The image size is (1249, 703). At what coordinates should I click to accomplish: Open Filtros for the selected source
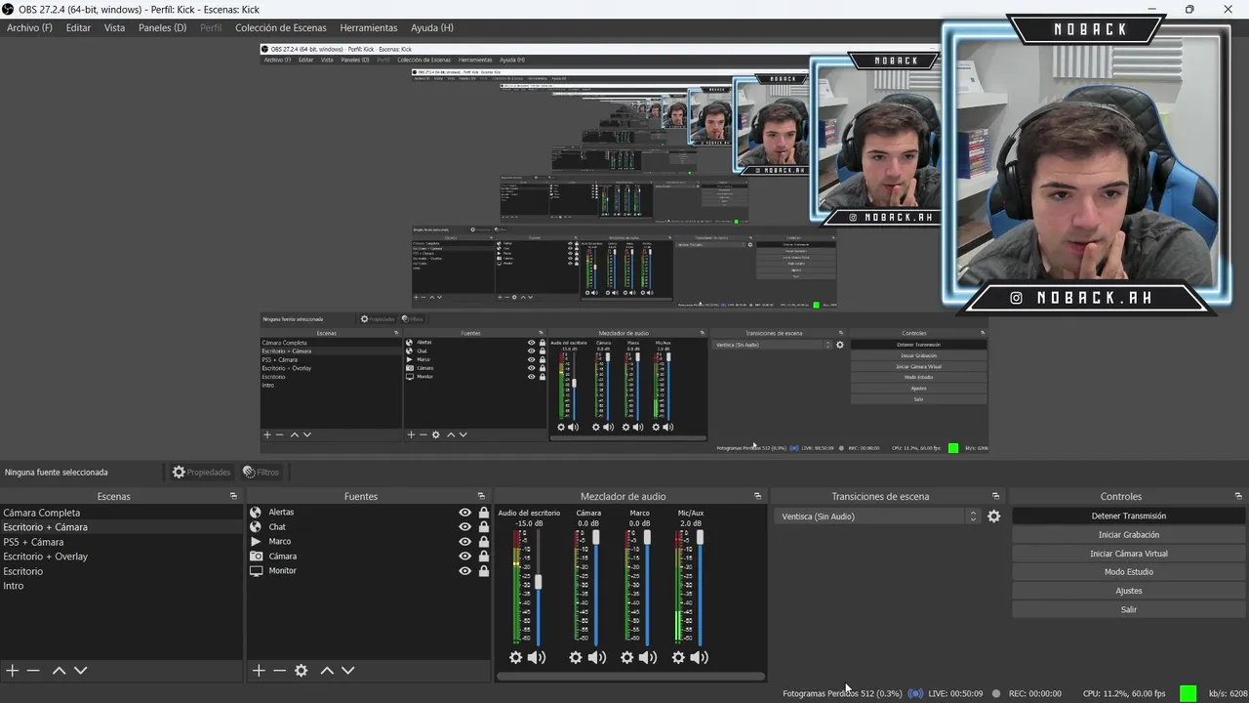(x=261, y=473)
